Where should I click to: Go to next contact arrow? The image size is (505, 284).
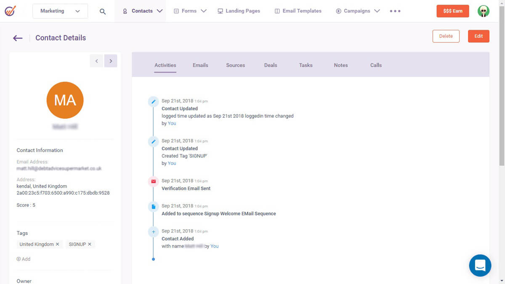(x=111, y=61)
